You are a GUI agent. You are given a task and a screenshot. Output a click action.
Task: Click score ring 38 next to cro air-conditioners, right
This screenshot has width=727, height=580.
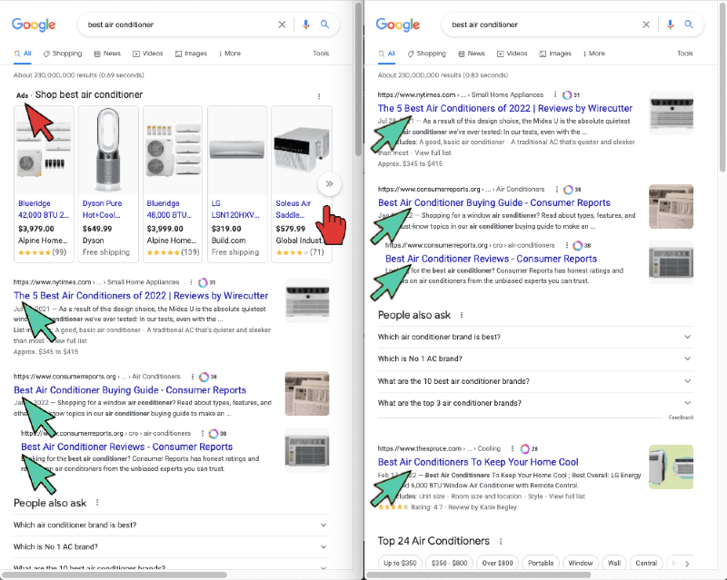coord(578,245)
